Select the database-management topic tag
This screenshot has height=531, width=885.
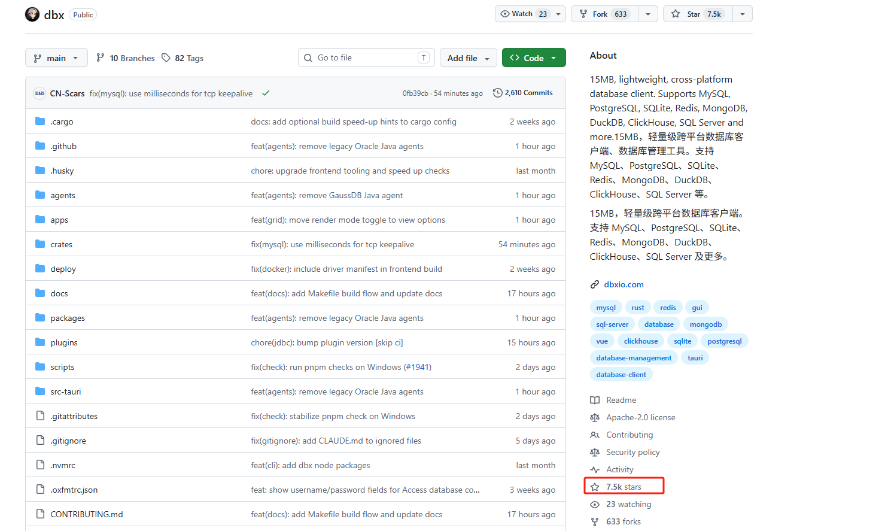click(634, 358)
